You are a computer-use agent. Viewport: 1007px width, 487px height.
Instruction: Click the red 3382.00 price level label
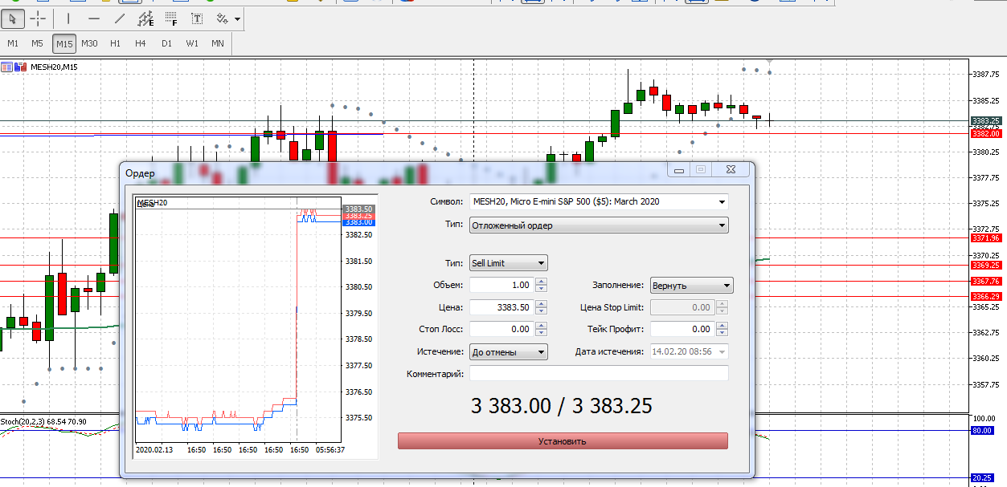[985, 134]
